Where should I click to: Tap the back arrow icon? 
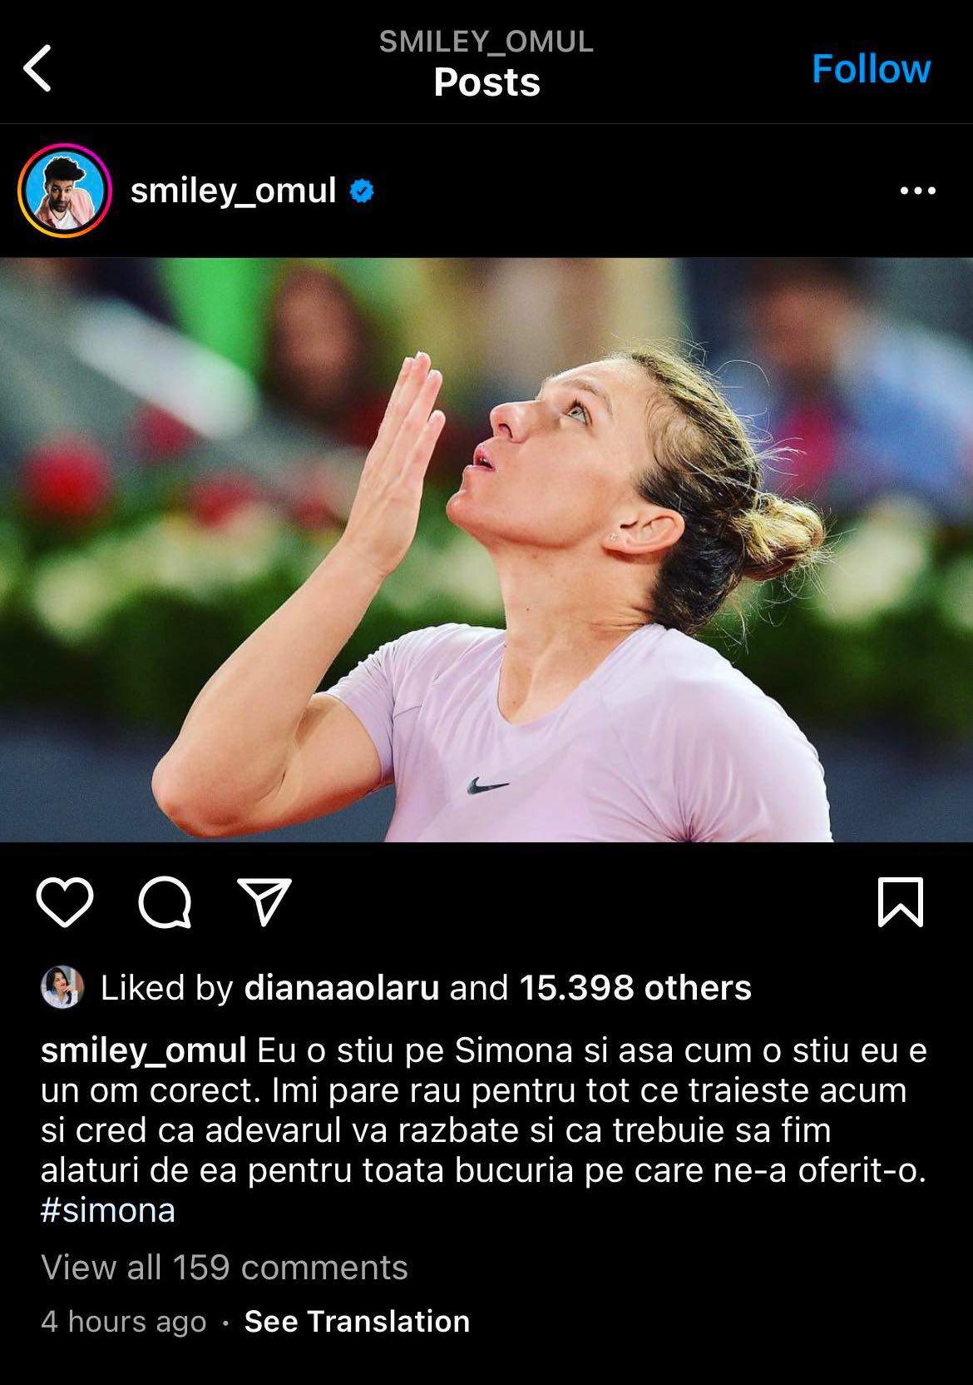37,67
